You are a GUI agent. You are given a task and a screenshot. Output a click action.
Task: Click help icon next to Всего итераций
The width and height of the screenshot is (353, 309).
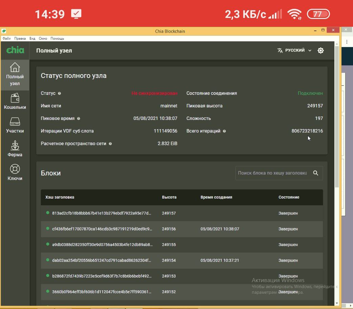pyautogui.click(x=225, y=131)
